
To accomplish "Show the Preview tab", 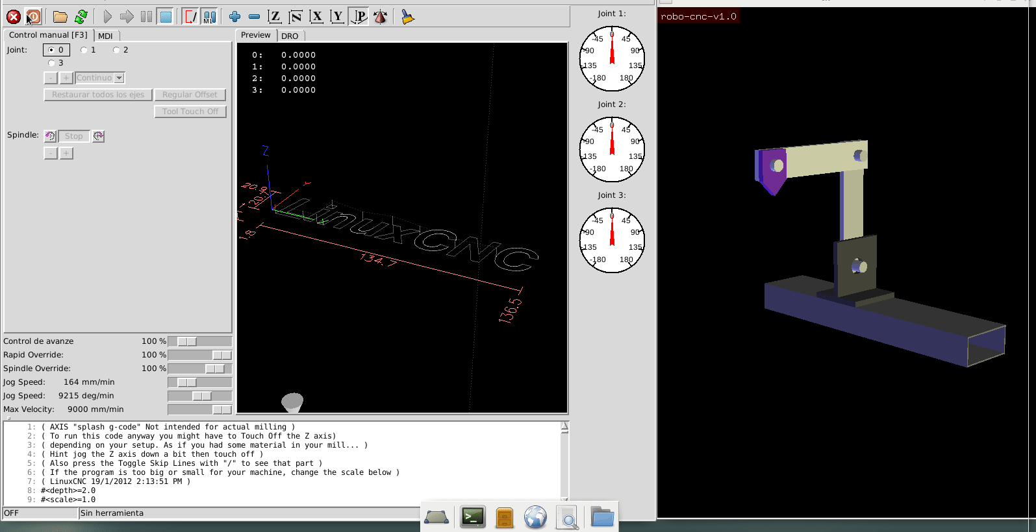I will [256, 35].
